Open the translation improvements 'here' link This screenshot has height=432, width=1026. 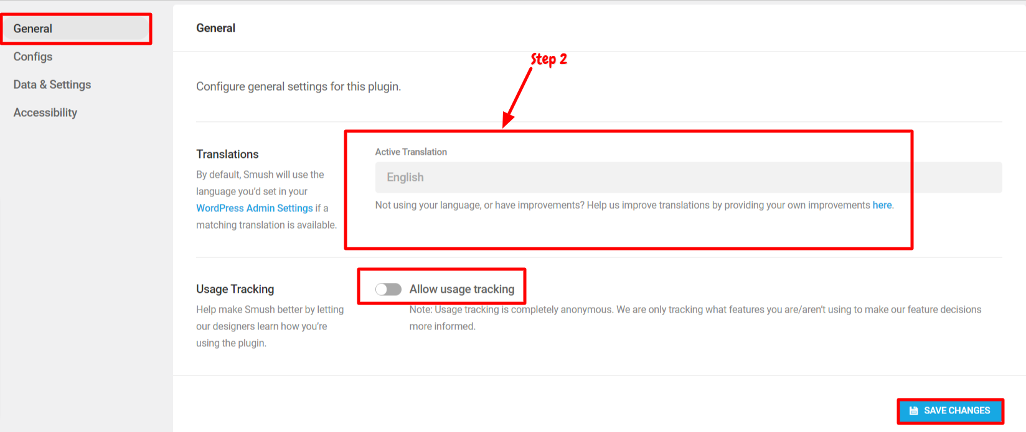point(882,205)
